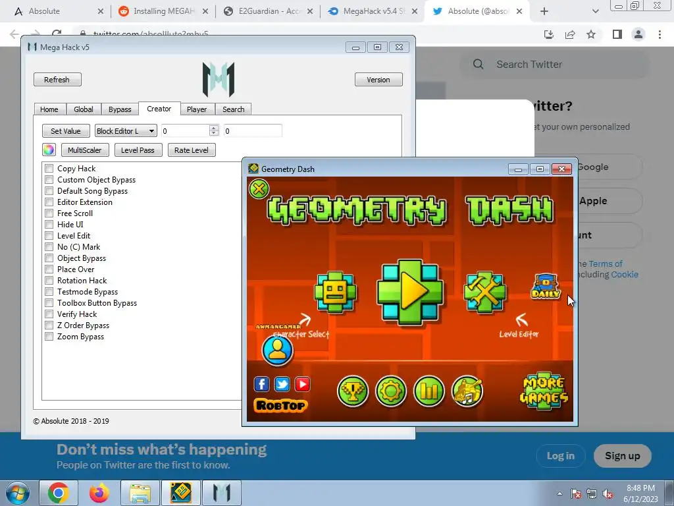Click the RobTop logo

[x=280, y=405]
